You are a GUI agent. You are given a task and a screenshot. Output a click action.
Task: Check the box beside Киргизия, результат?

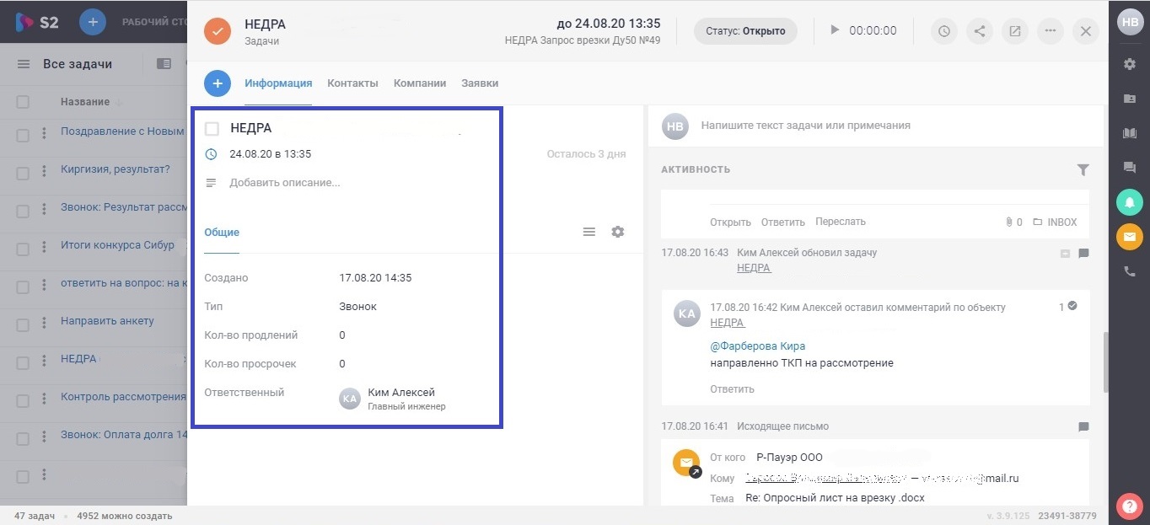coord(23,169)
